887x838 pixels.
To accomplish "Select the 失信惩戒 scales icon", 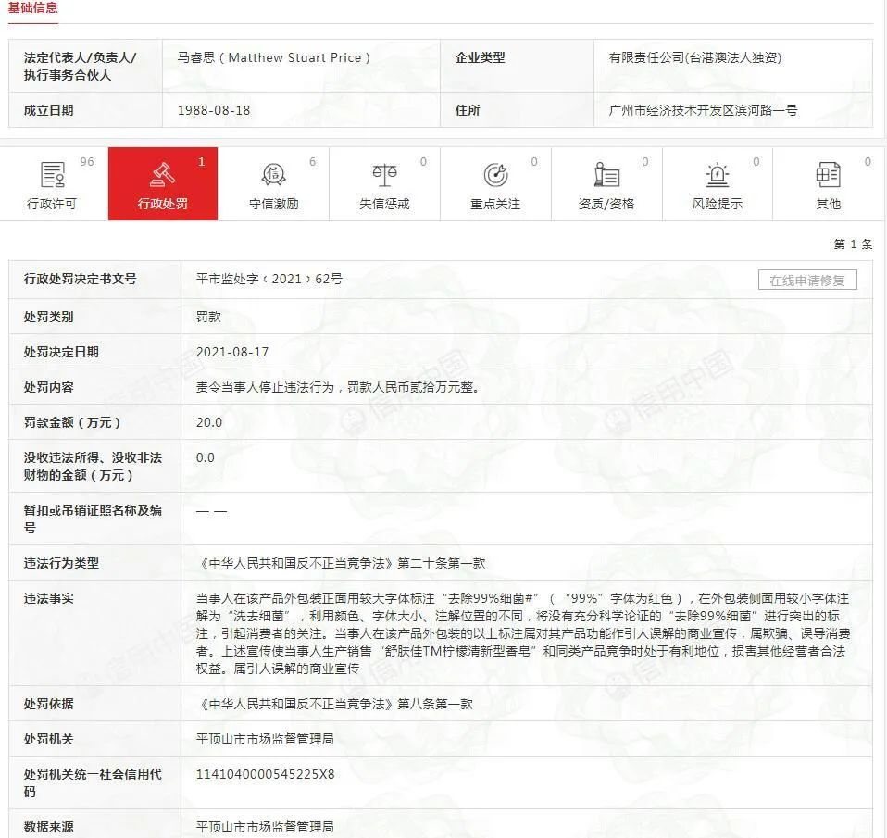I will (x=384, y=174).
